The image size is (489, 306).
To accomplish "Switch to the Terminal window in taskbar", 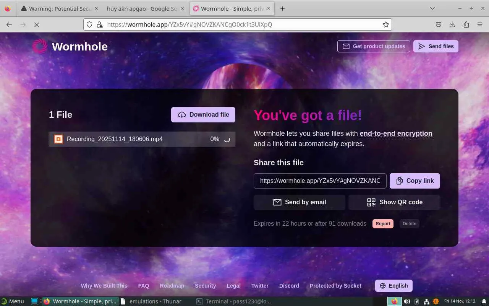I will pos(233,301).
